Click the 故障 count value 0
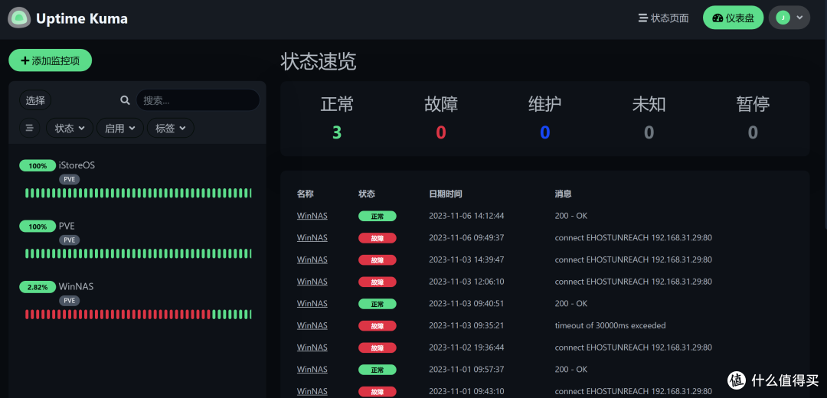The height and width of the screenshot is (398, 827). click(x=441, y=132)
